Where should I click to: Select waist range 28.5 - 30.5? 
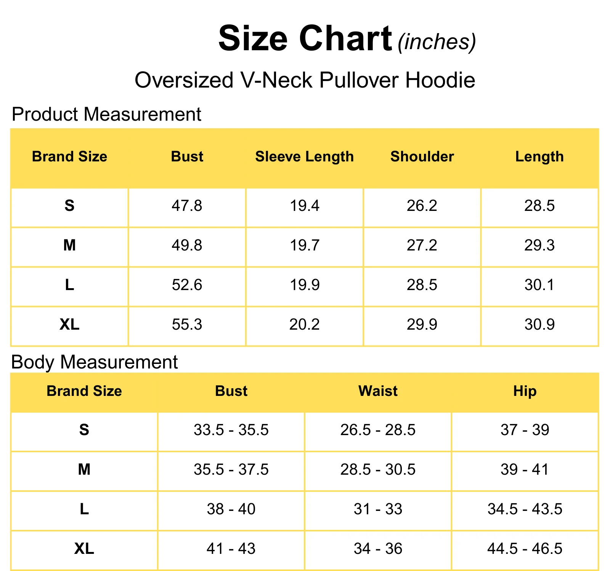pyautogui.click(x=378, y=469)
